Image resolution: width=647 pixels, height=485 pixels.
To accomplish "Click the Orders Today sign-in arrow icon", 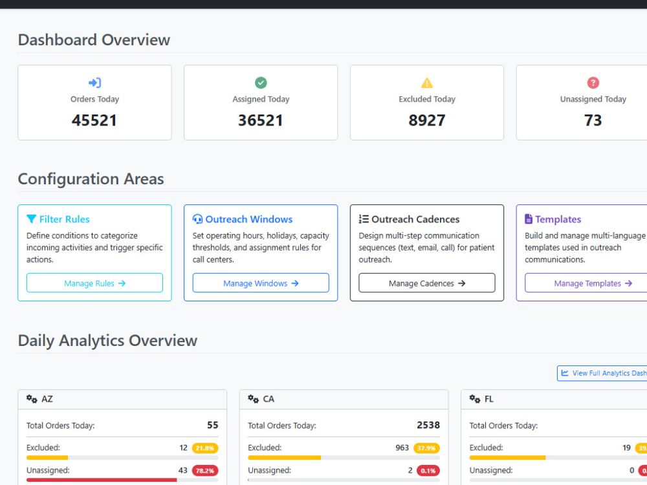I will [x=94, y=83].
